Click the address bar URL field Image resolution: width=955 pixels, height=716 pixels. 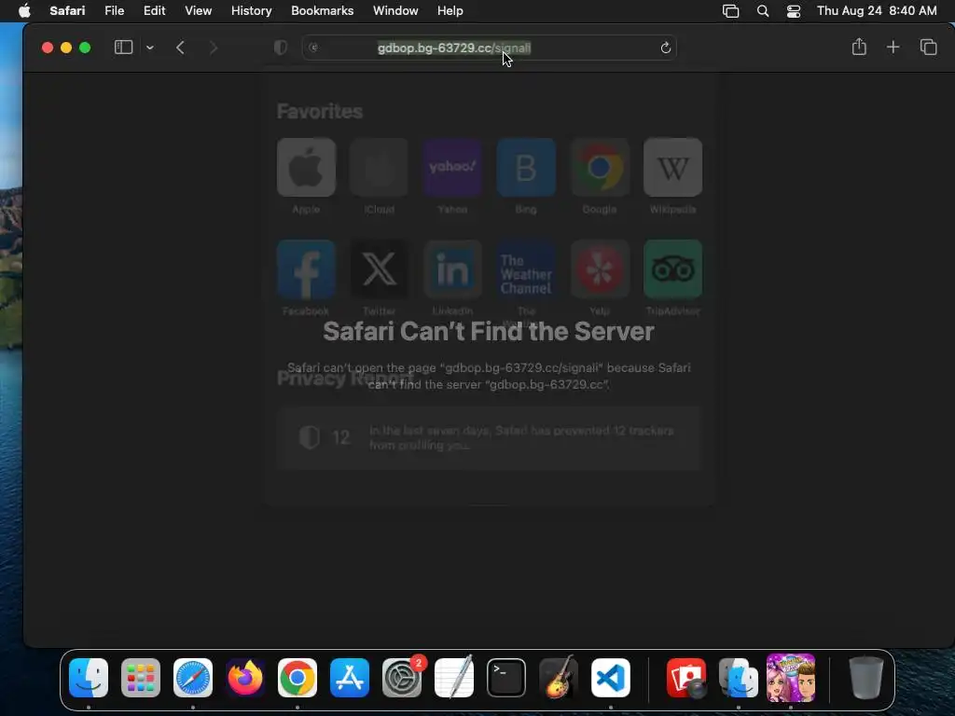489,48
